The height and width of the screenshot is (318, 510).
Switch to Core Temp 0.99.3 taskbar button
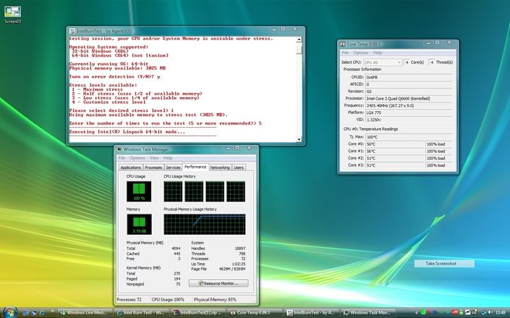click(256, 313)
